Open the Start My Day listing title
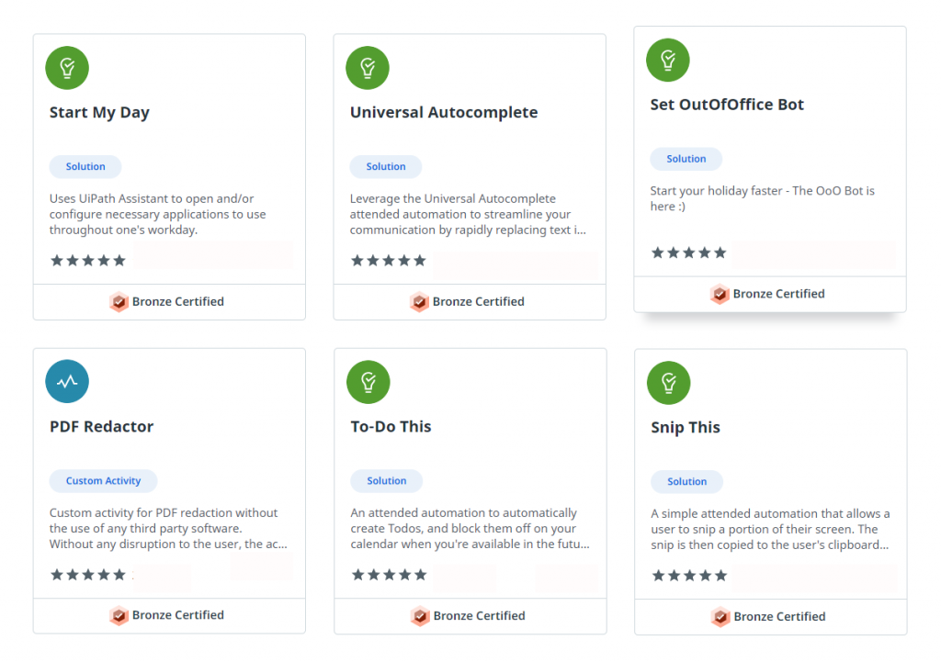The height and width of the screenshot is (662, 941). tap(99, 113)
